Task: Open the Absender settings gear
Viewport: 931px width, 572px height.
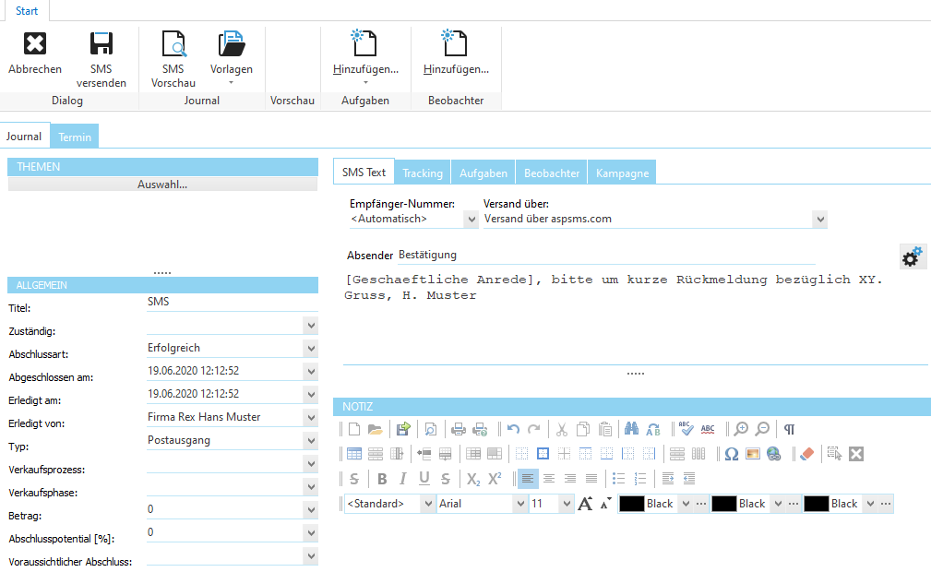Action: click(912, 256)
